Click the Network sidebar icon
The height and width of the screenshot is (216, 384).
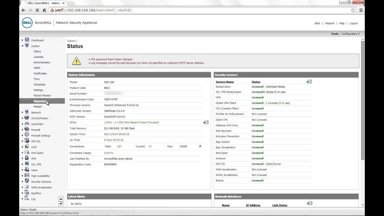(27, 112)
